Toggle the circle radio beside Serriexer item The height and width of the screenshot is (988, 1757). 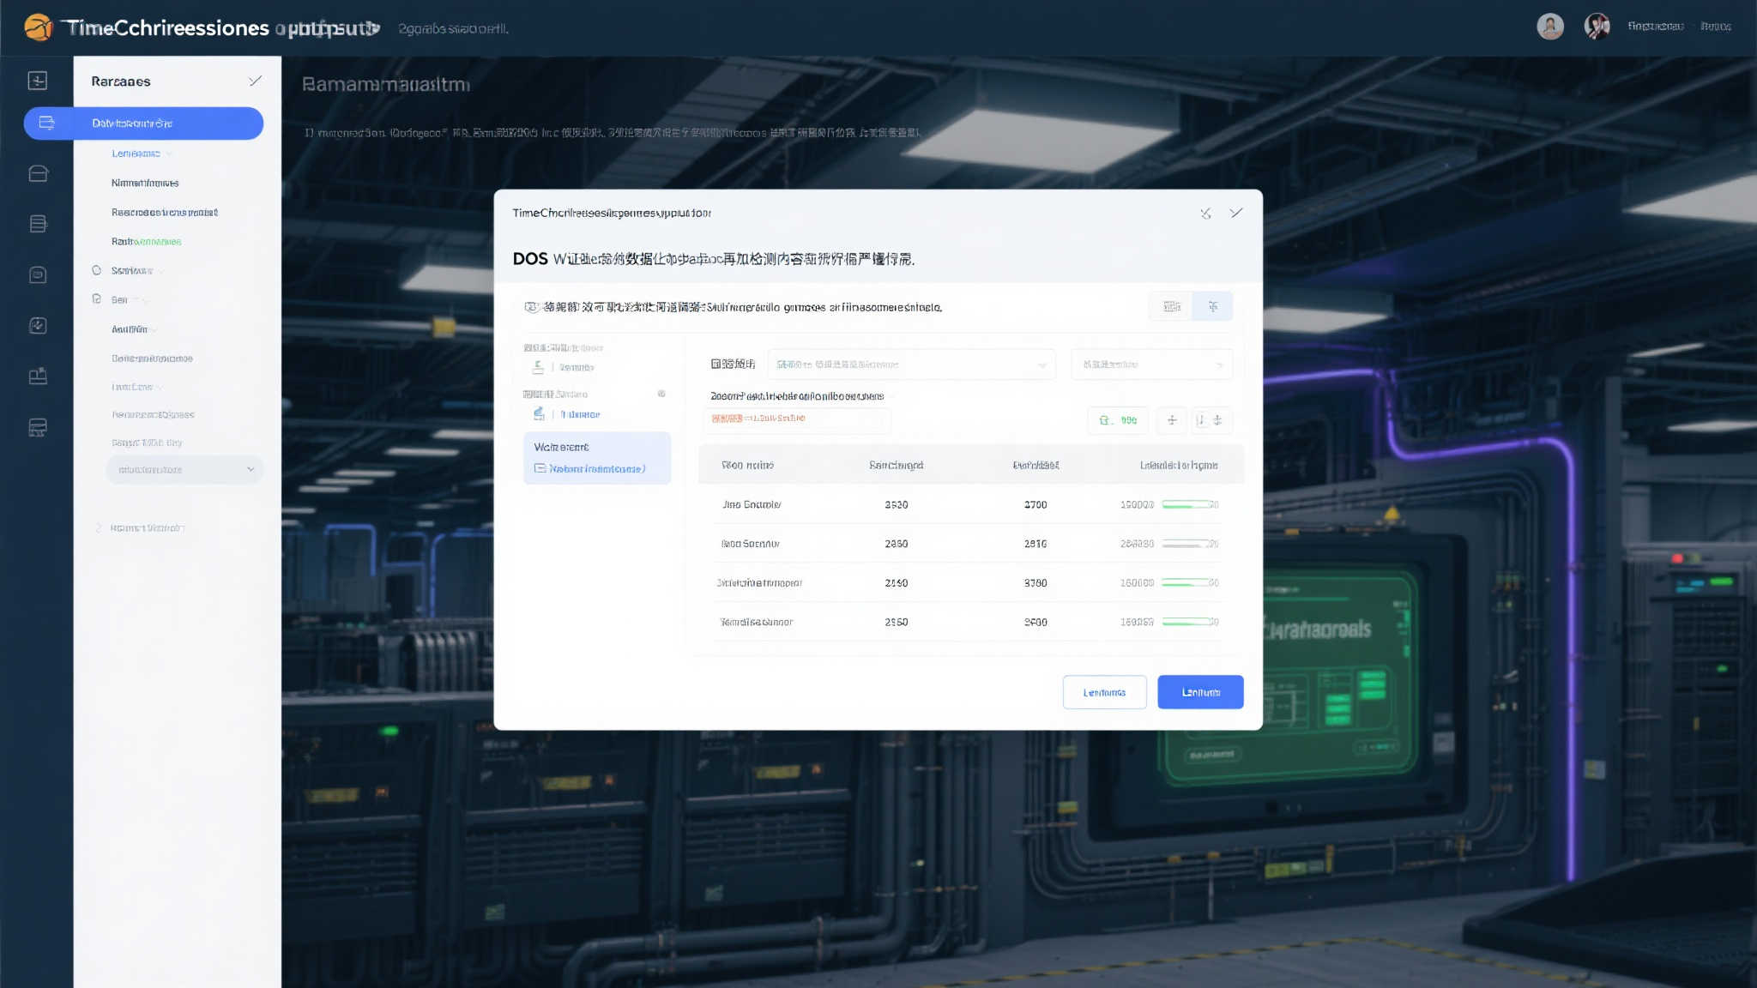tap(97, 270)
